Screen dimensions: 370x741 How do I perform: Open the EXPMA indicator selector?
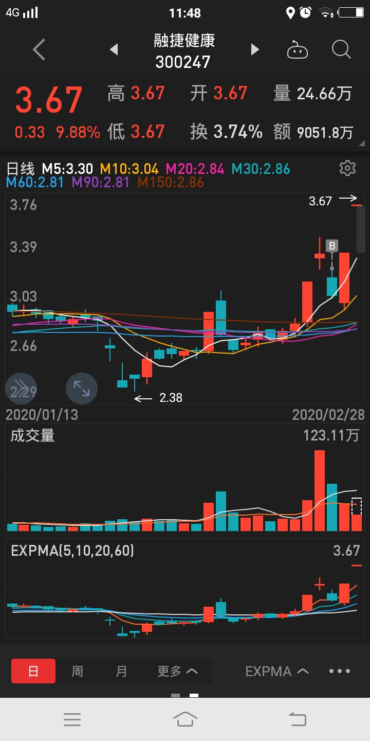[277, 671]
